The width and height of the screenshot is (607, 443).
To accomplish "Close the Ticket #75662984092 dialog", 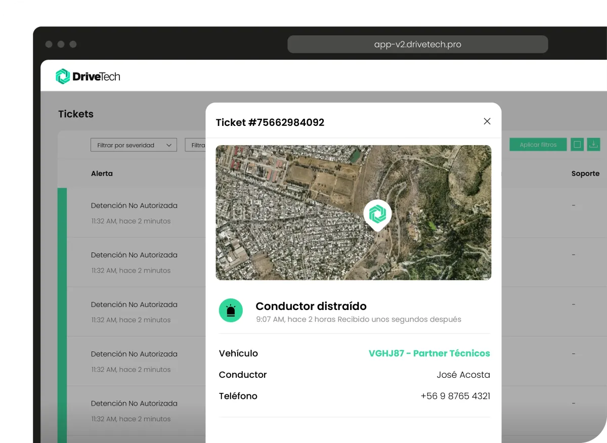I will (487, 121).
